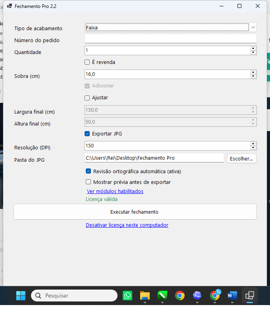Viewport: 270px width, 313px height.
Task: Open Google Chrome from the taskbar
Action: coord(180,296)
